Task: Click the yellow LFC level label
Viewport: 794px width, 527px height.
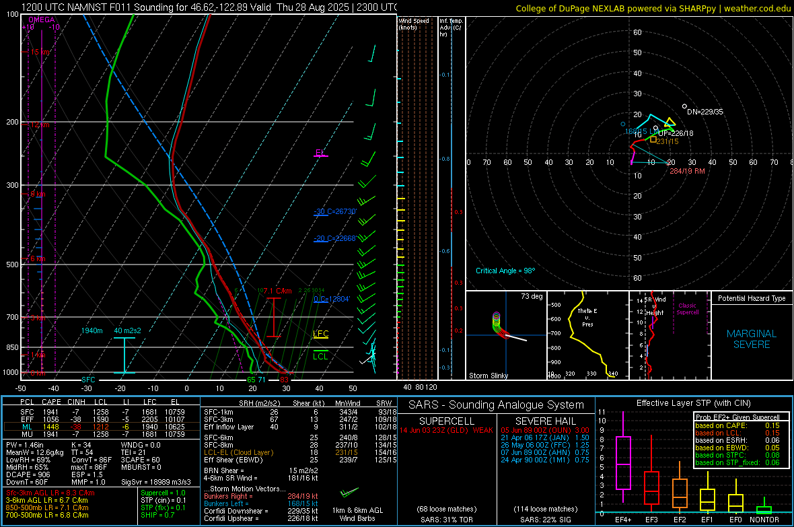Action: click(x=320, y=334)
